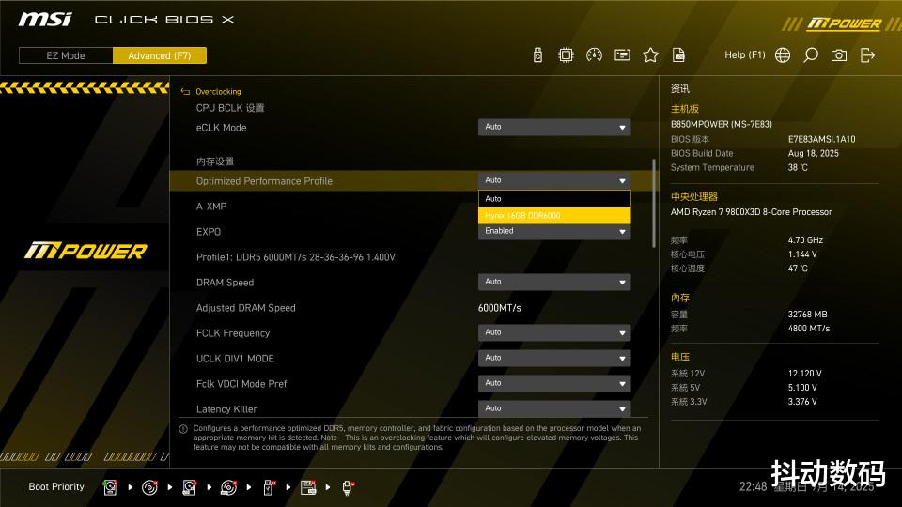
Task: Click Boot Priority label
Action: (56, 487)
